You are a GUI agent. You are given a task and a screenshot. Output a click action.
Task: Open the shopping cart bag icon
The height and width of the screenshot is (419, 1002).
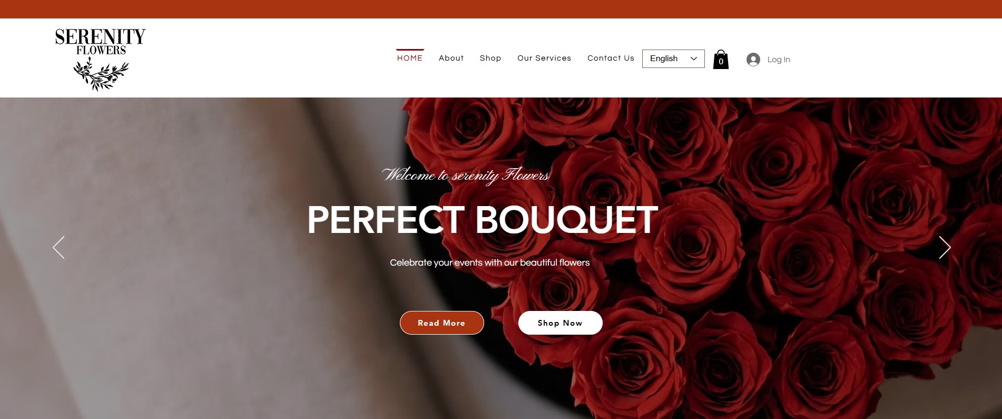[x=721, y=60]
